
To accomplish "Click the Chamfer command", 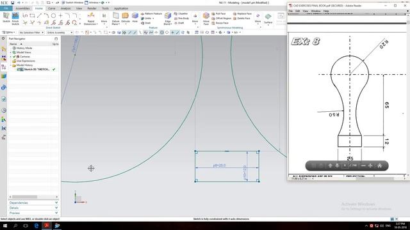I will click(x=181, y=13).
